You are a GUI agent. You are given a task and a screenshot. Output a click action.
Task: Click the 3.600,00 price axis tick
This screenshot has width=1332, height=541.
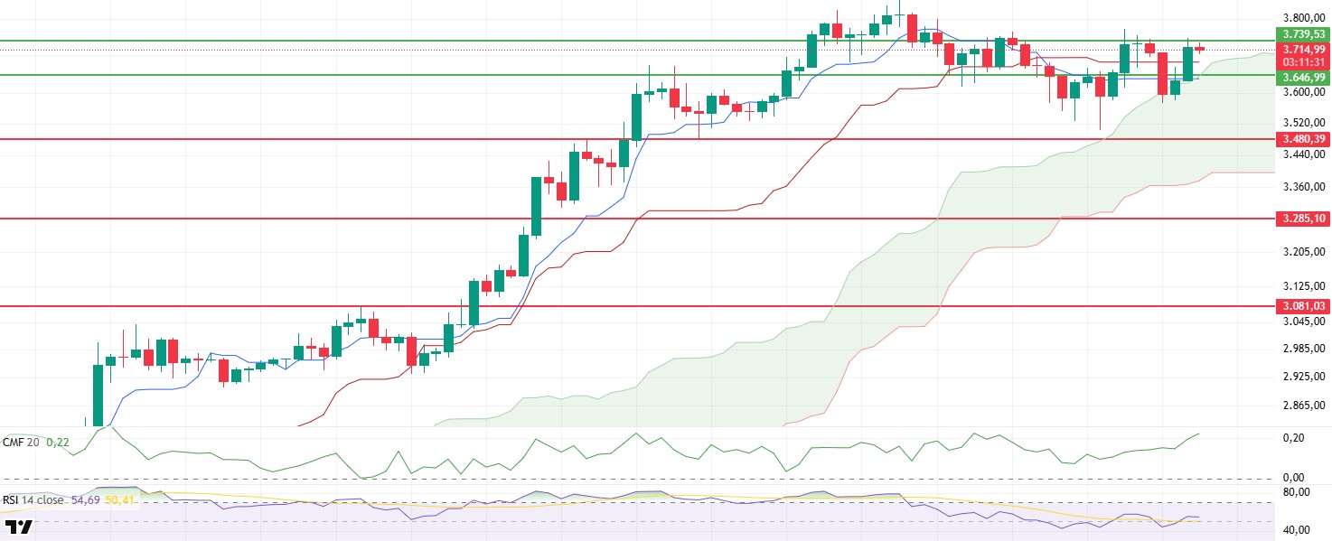pos(1303,91)
